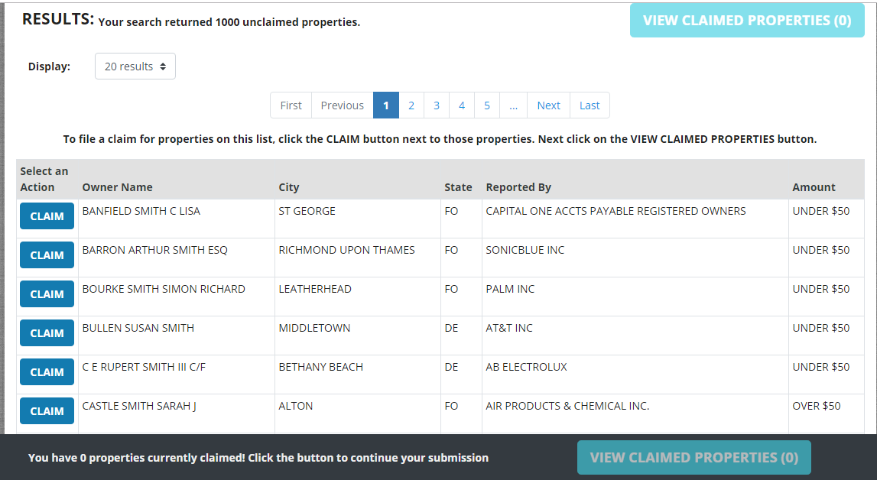The height and width of the screenshot is (480, 877).
Task: Claim CASTLE SMITH SARAH J's property in ALTON
Action: [x=46, y=410]
